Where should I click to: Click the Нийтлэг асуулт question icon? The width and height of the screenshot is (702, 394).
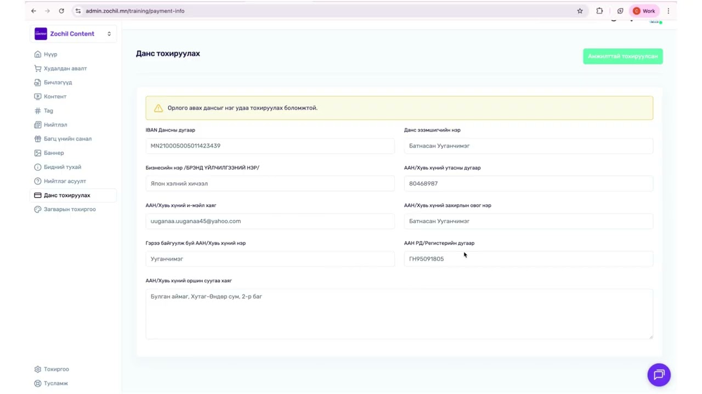coord(38,181)
